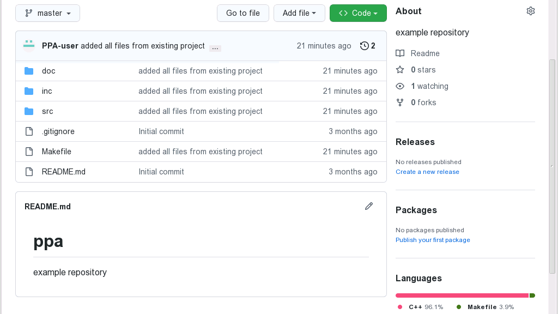
Task: Open commit message for the doc folder
Action: [201, 71]
